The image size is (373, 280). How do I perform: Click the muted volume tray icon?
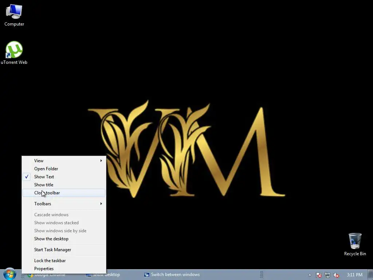[x=336, y=275]
